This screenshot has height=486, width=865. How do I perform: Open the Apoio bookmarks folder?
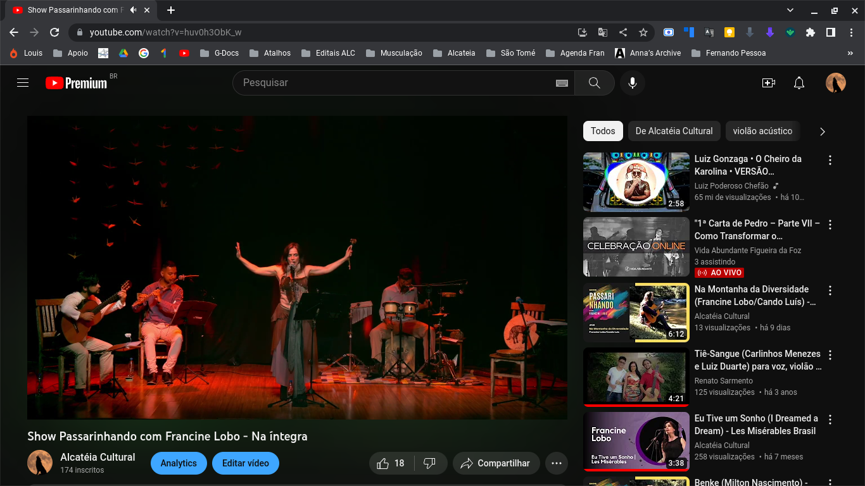coord(71,53)
